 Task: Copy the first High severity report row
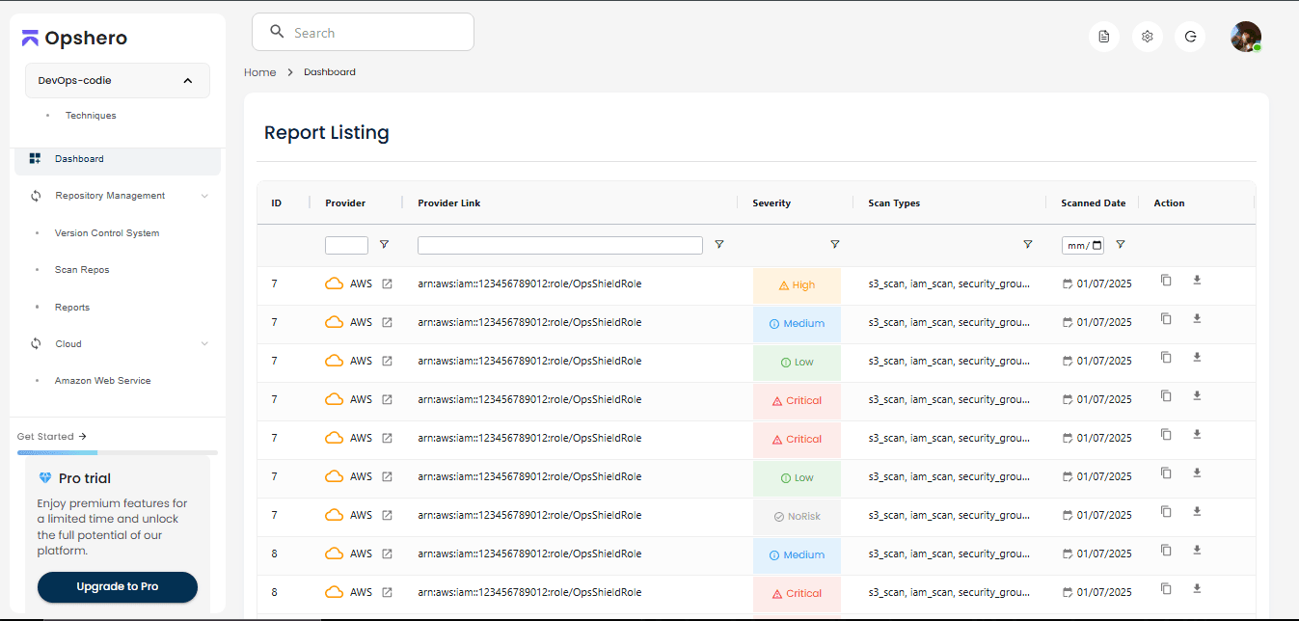pyautogui.click(x=1166, y=281)
